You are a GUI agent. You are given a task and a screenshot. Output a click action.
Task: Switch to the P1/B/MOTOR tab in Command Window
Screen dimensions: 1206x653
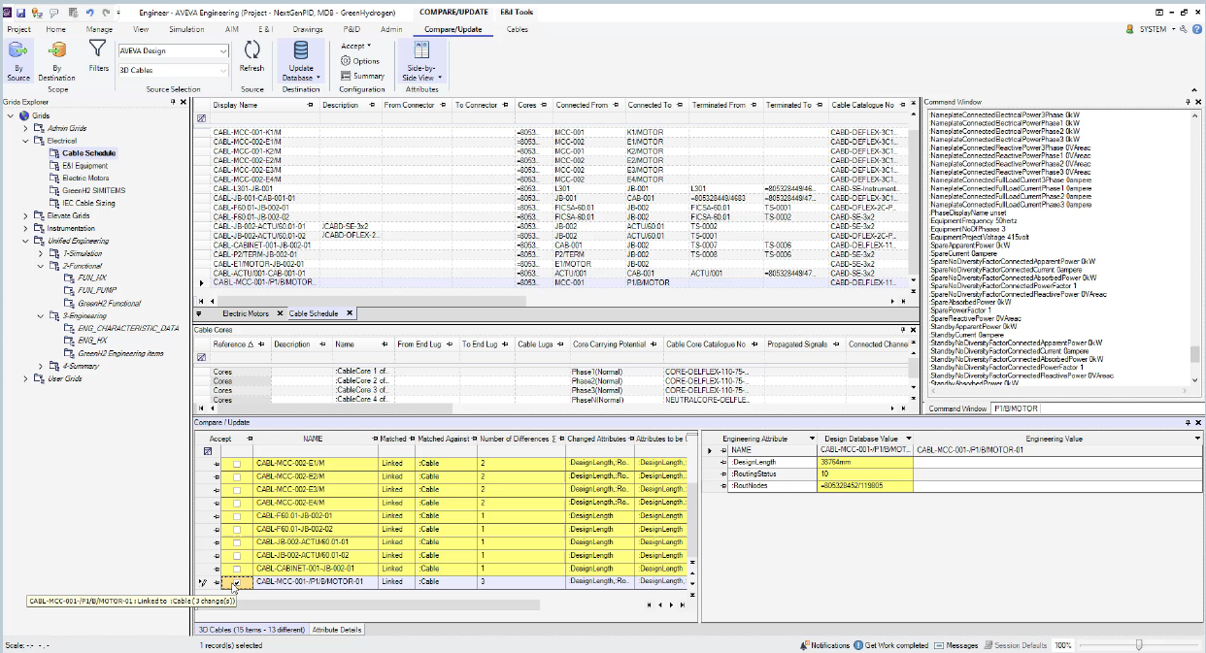click(x=1014, y=408)
